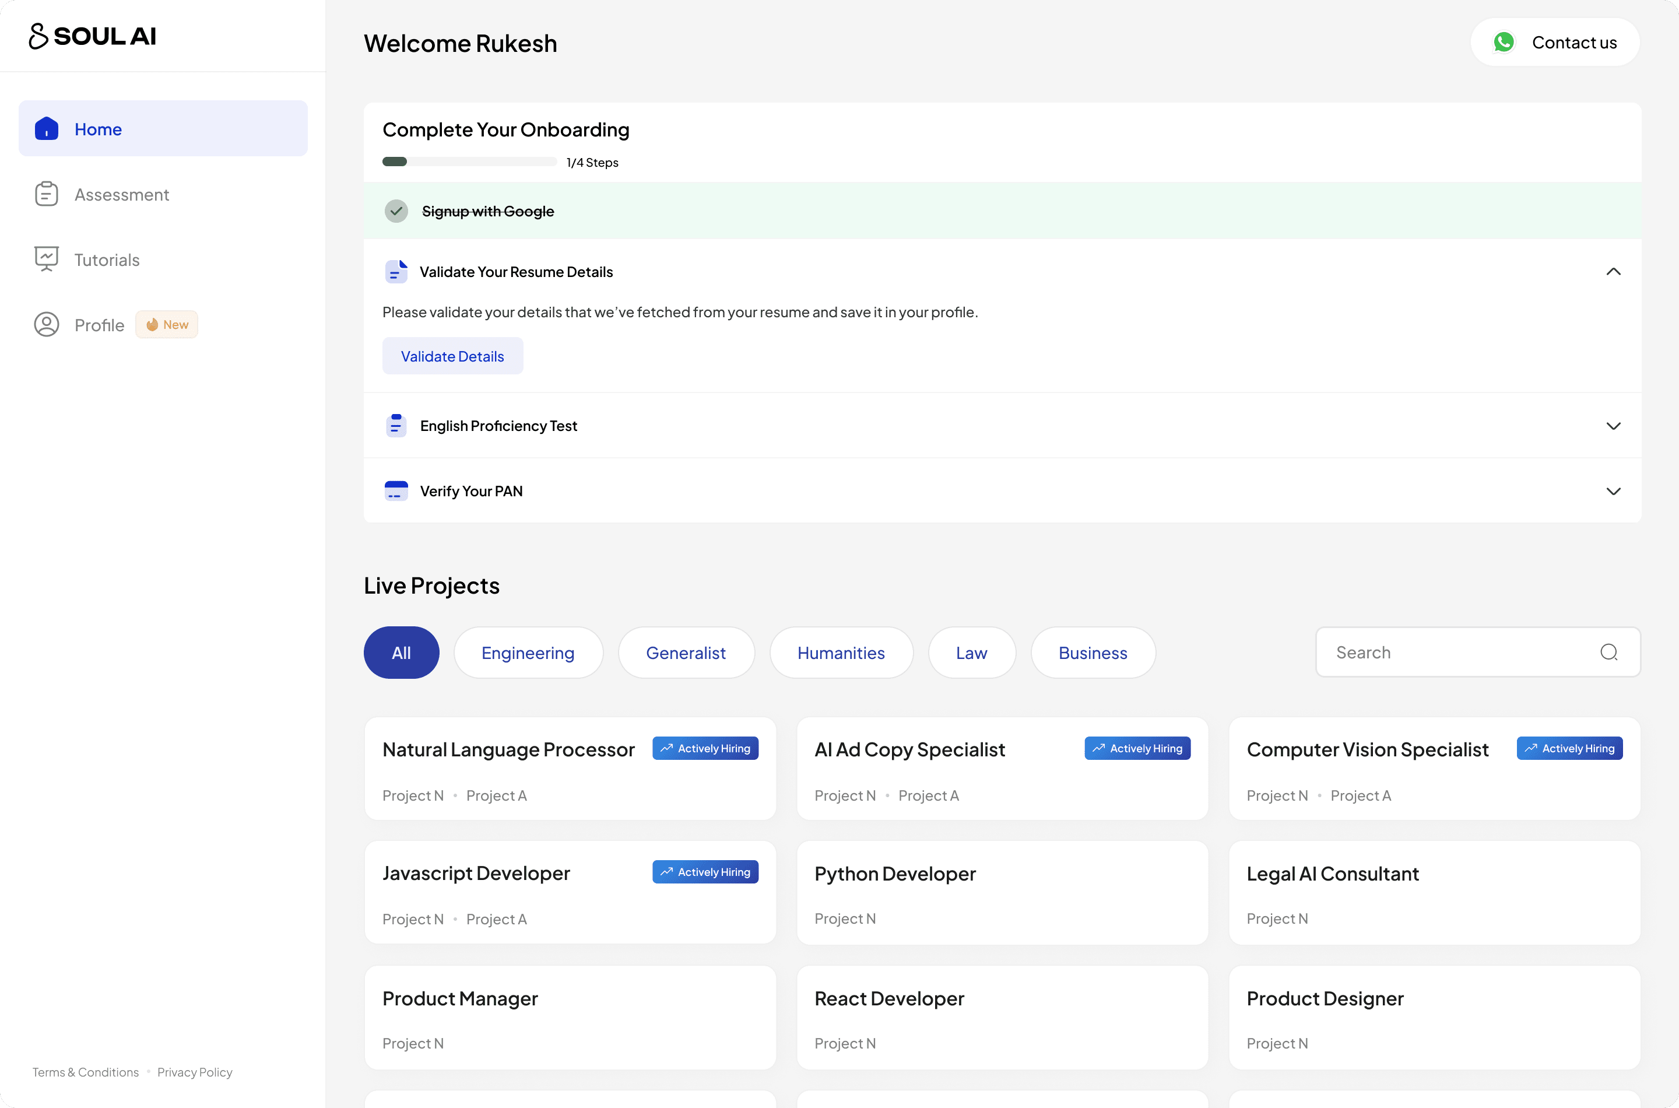Click the WhatsApp icon in Contact us
1679x1108 pixels.
pyautogui.click(x=1503, y=43)
